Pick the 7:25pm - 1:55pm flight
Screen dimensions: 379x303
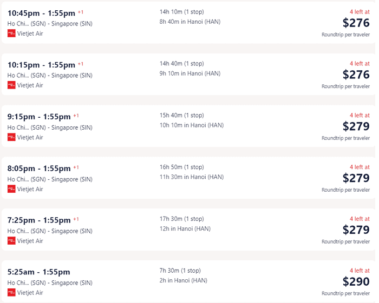[188, 230]
